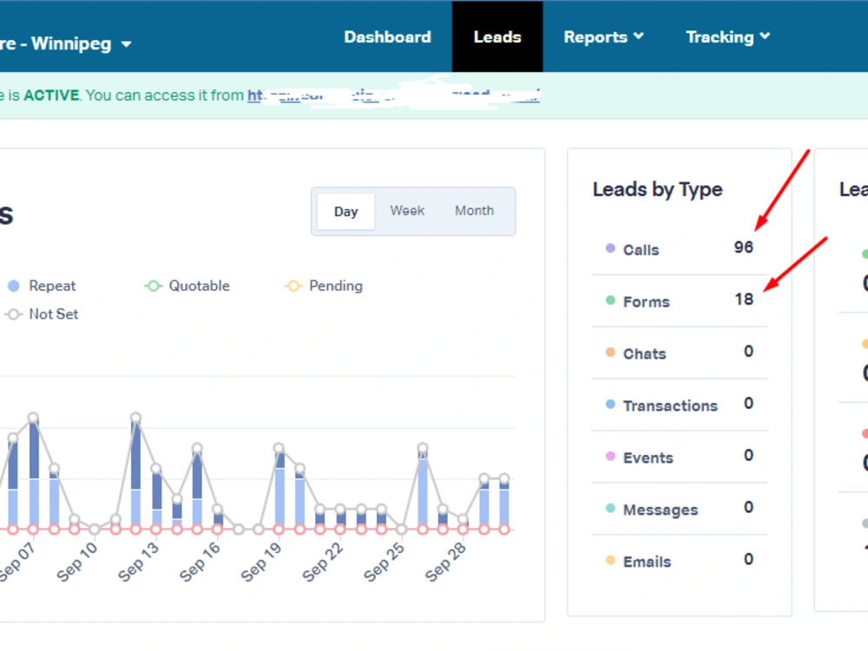Switch chart view to Month
The height and width of the screenshot is (651, 868).
point(474,211)
